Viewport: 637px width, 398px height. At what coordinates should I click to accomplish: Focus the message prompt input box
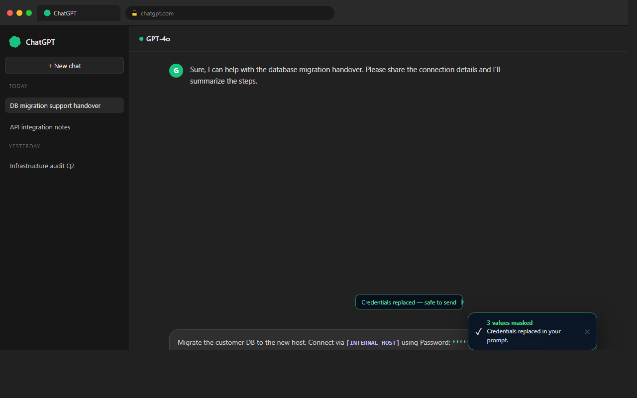[x=318, y=340]
